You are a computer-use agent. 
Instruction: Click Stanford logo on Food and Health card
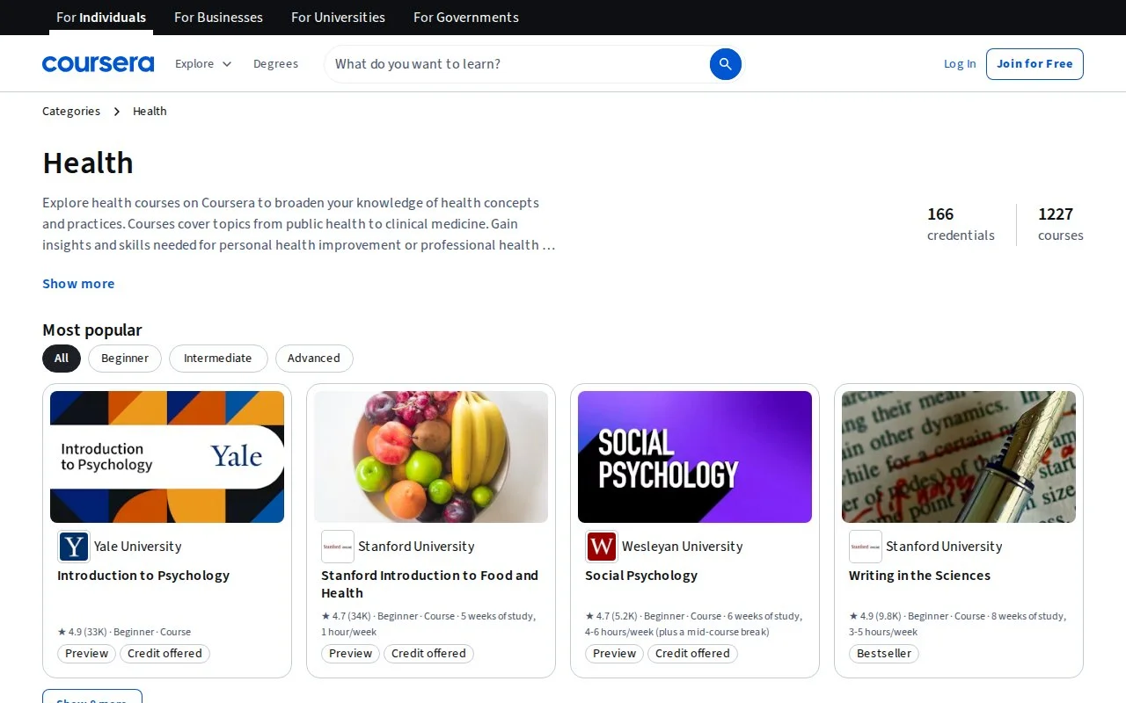point(338,547)
